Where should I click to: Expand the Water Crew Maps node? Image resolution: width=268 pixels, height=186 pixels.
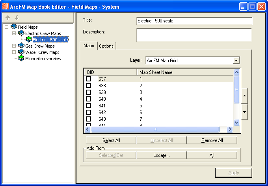click(x=14, y=52)
